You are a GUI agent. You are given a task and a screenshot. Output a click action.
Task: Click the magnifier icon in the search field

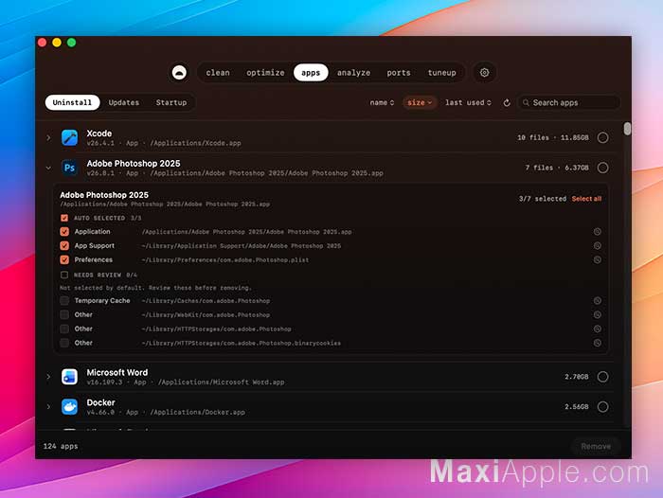click(x=526, y=103)
